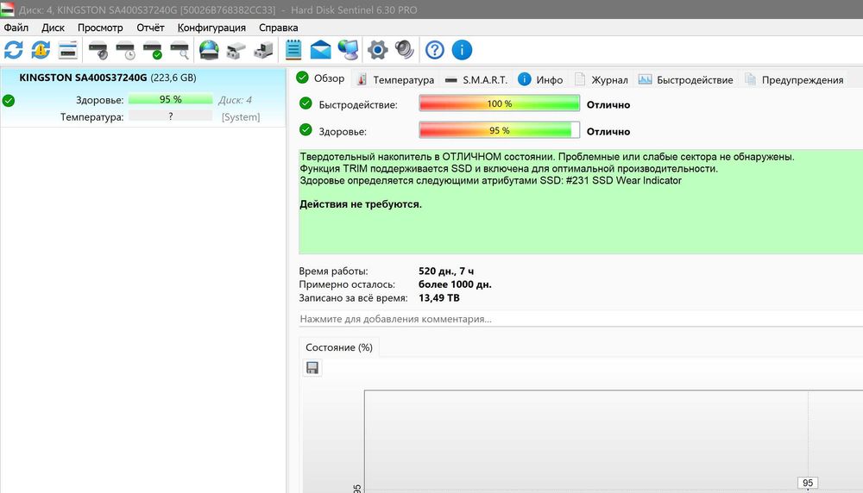
Task: Click the temperature '?' bar in the disk list
Action: pos(171,116)
